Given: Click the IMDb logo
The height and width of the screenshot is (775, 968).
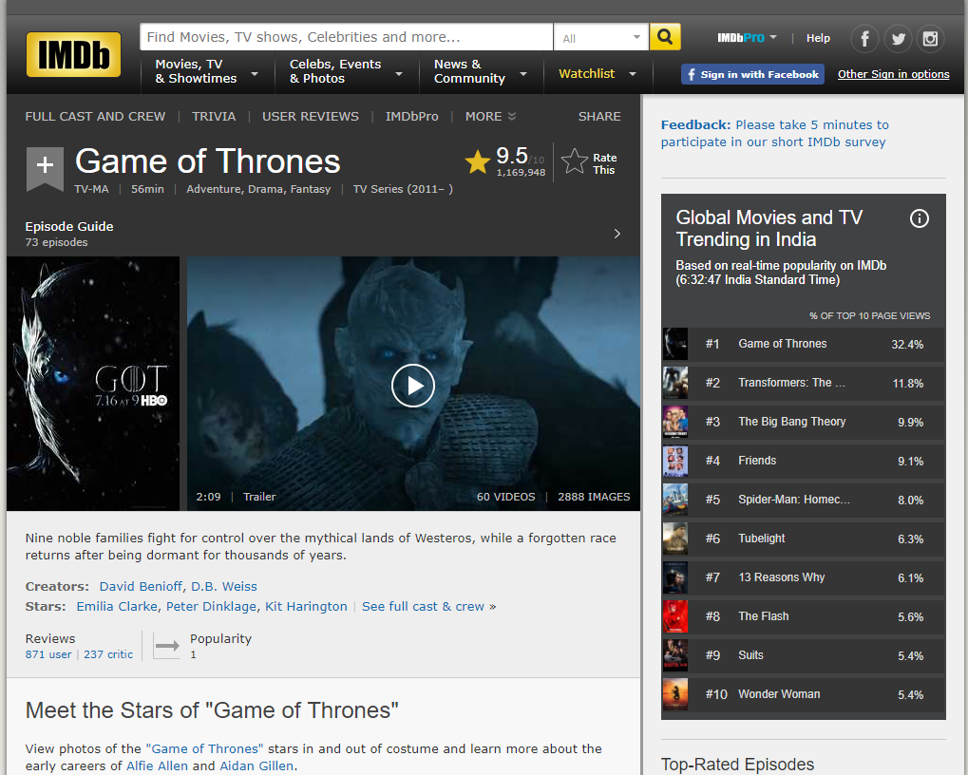Looking at the screenshot, I should point(73,55).
